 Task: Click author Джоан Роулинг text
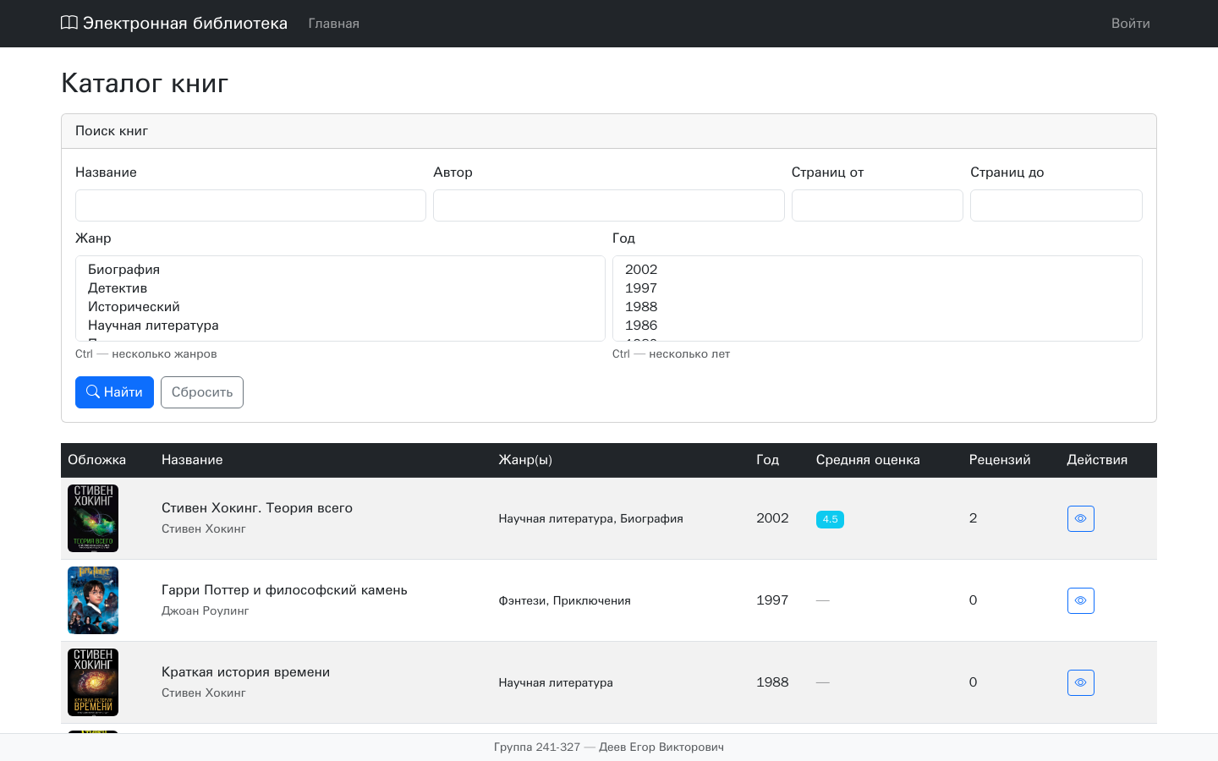point(205,610)
